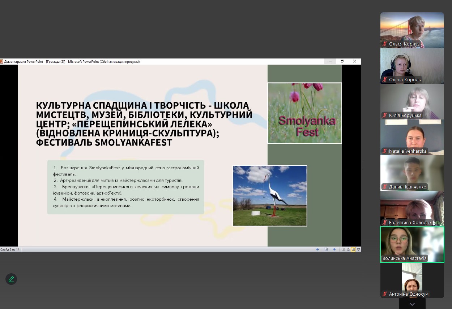Click the muted mic icon beside Олена Король
The width and height of the screenshot is (452, 309).
385,80
